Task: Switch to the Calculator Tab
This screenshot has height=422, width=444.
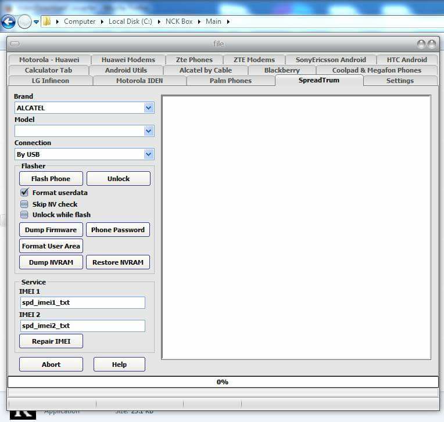Action: point(48,70)
